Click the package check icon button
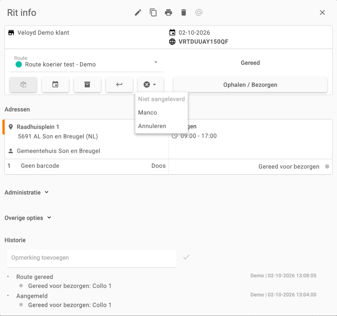This screenshot has width=337, height=316. tap(23, 85)
